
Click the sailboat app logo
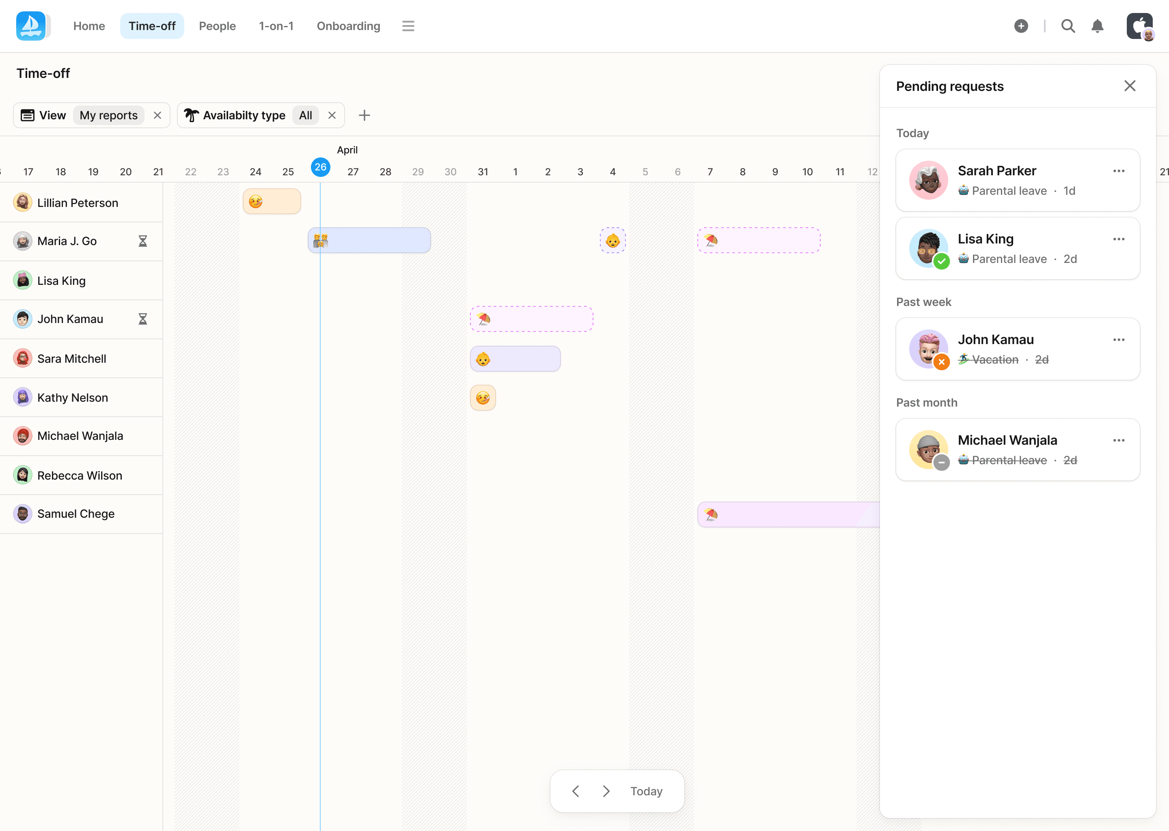click(x=31, y=26)
